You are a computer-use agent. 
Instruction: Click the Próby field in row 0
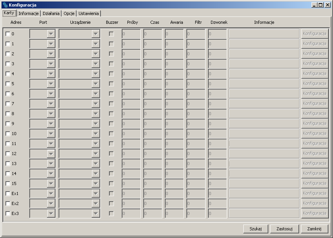pos(131,34)
